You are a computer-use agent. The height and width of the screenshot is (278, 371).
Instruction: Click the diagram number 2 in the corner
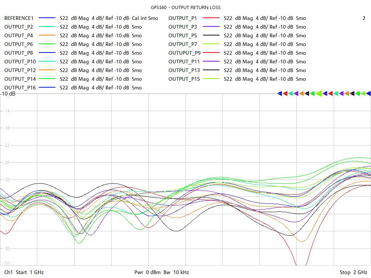[x=364, y=18]
